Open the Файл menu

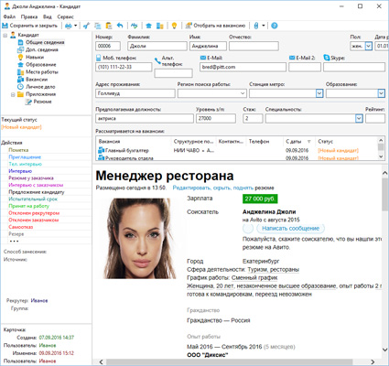point(9,16)
